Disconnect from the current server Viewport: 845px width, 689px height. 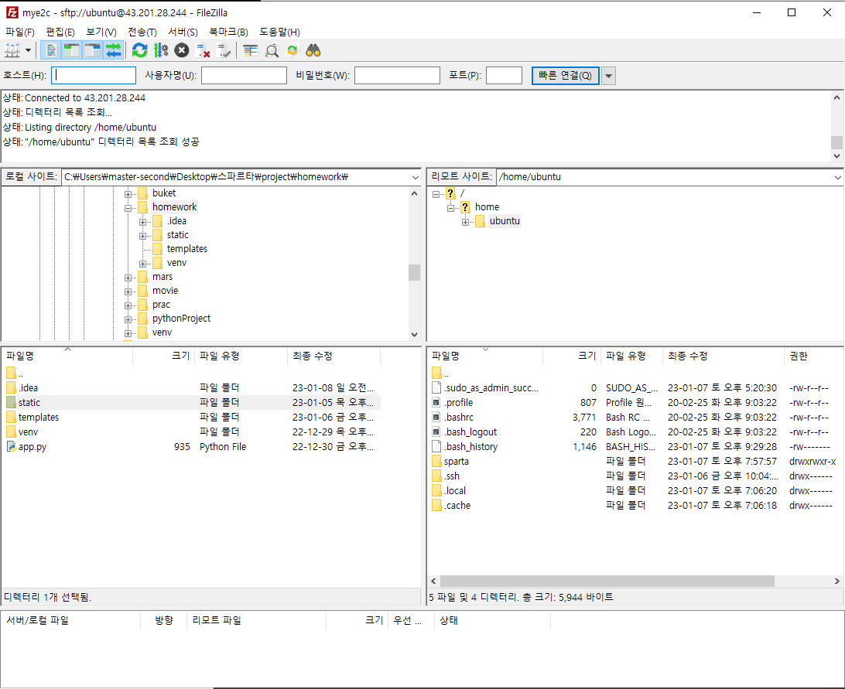[203, 50]
